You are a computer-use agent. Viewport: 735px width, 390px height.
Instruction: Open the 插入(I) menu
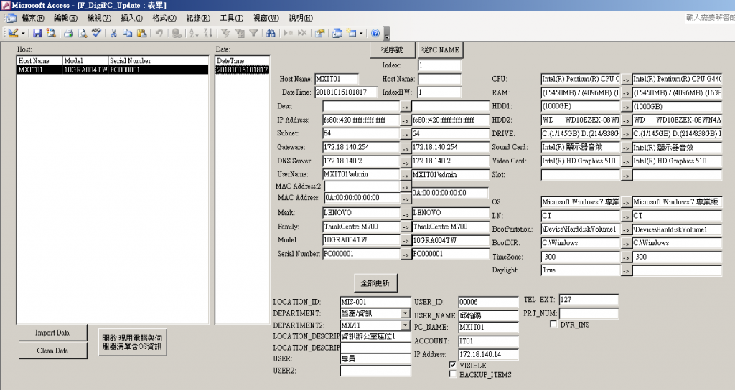click(132, 18)
